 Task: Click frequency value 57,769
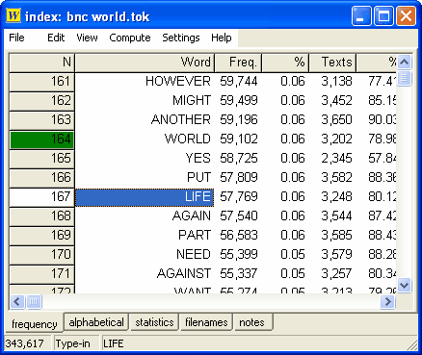pyautogui.click(x=239, y=196)
